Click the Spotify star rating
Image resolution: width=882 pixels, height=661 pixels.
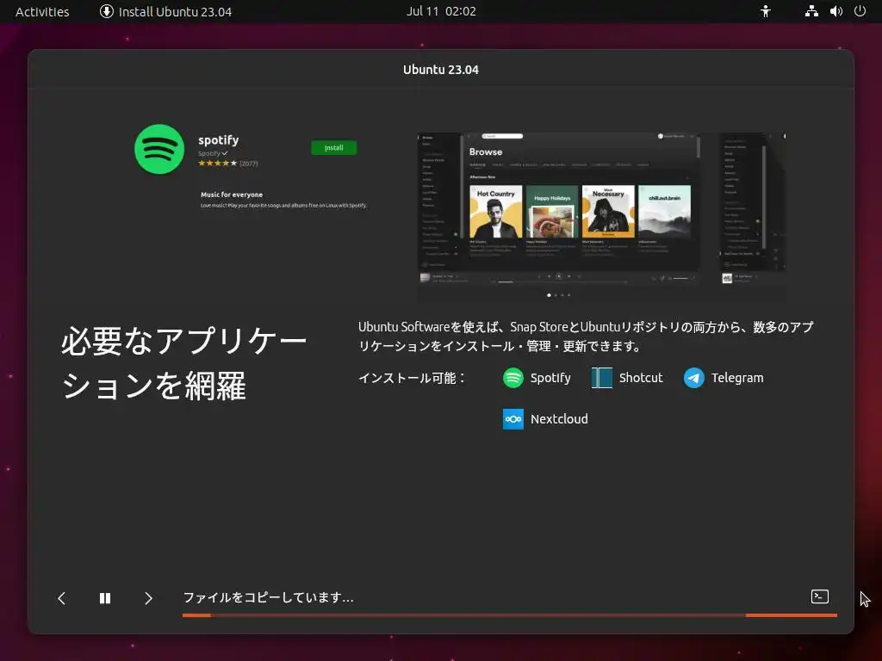click(x=217, y=164)
